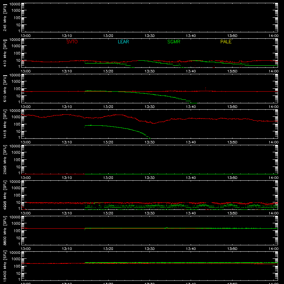Click the yellow PALE legend label
The width and height of the screenshot is (284, 284).
[226, 42]
